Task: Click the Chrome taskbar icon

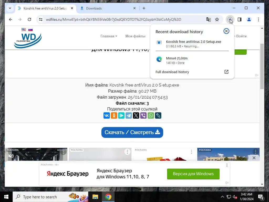Action: 108,197
